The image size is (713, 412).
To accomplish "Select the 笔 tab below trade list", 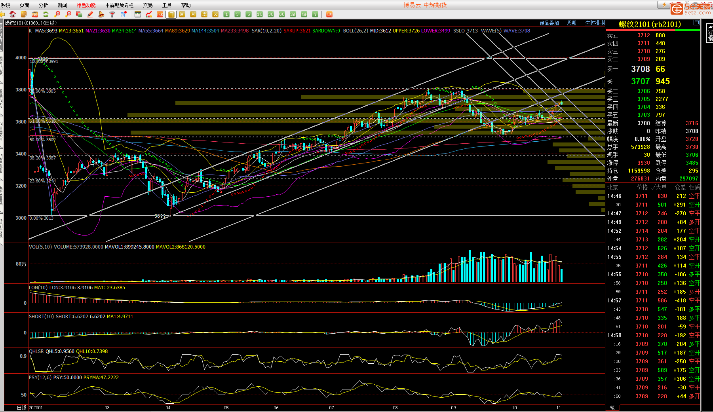I will pos(612,408).
